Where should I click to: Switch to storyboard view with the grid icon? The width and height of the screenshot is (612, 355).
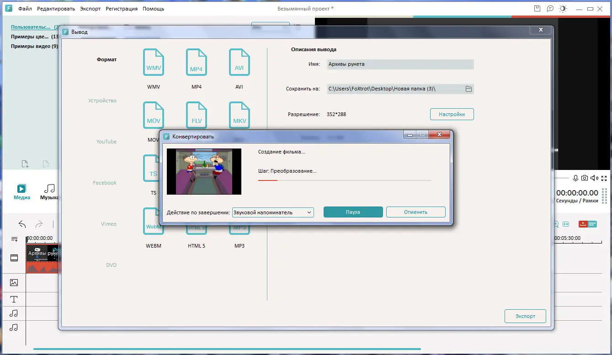tap(593, 224)
